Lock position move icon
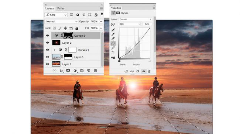Screen dimensions: 240x134 65,28
